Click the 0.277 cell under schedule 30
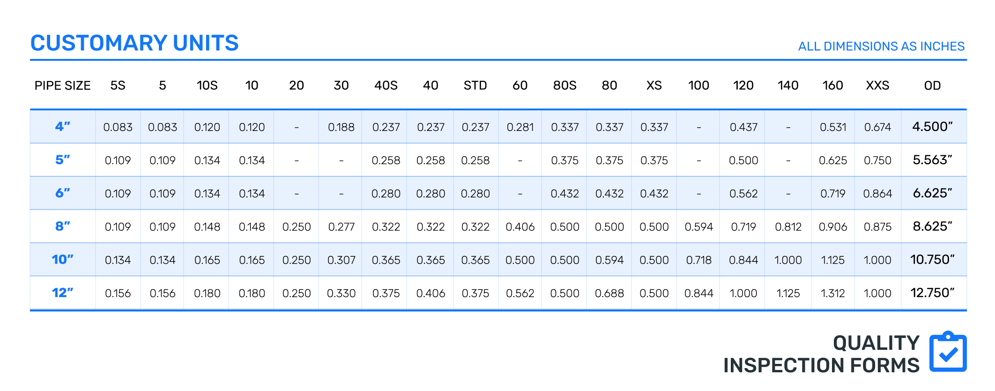The image size is (995, 391). [341, 227]
